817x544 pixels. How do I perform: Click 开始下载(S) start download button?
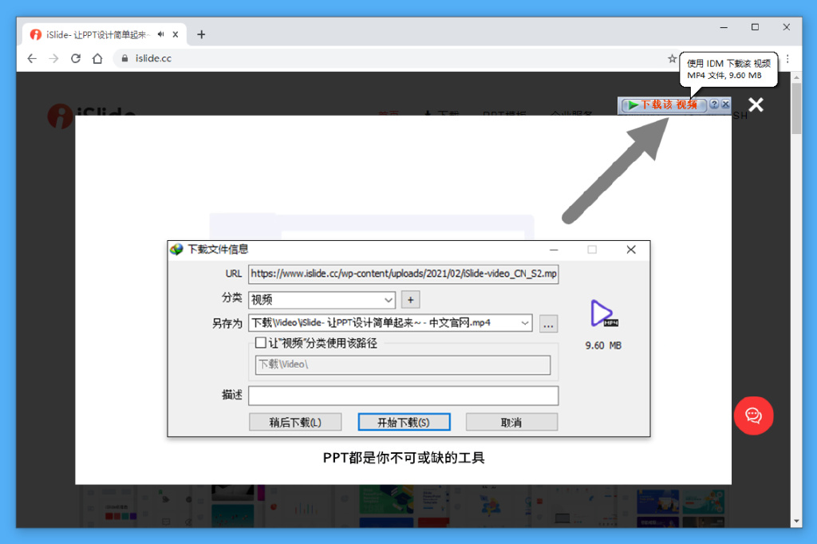[x=404, y=422]
